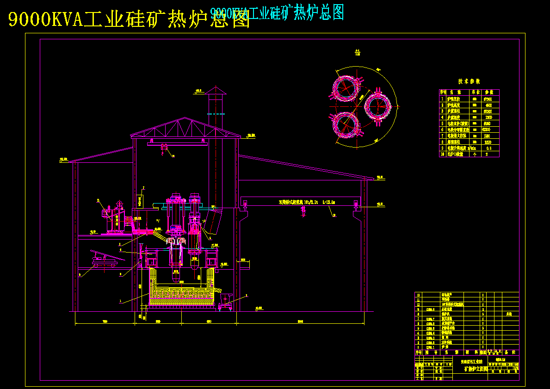Click "序号" header in the 技术参数 table
The width and height of the screenshot is (550, 389).
click(x=442, y=93)
